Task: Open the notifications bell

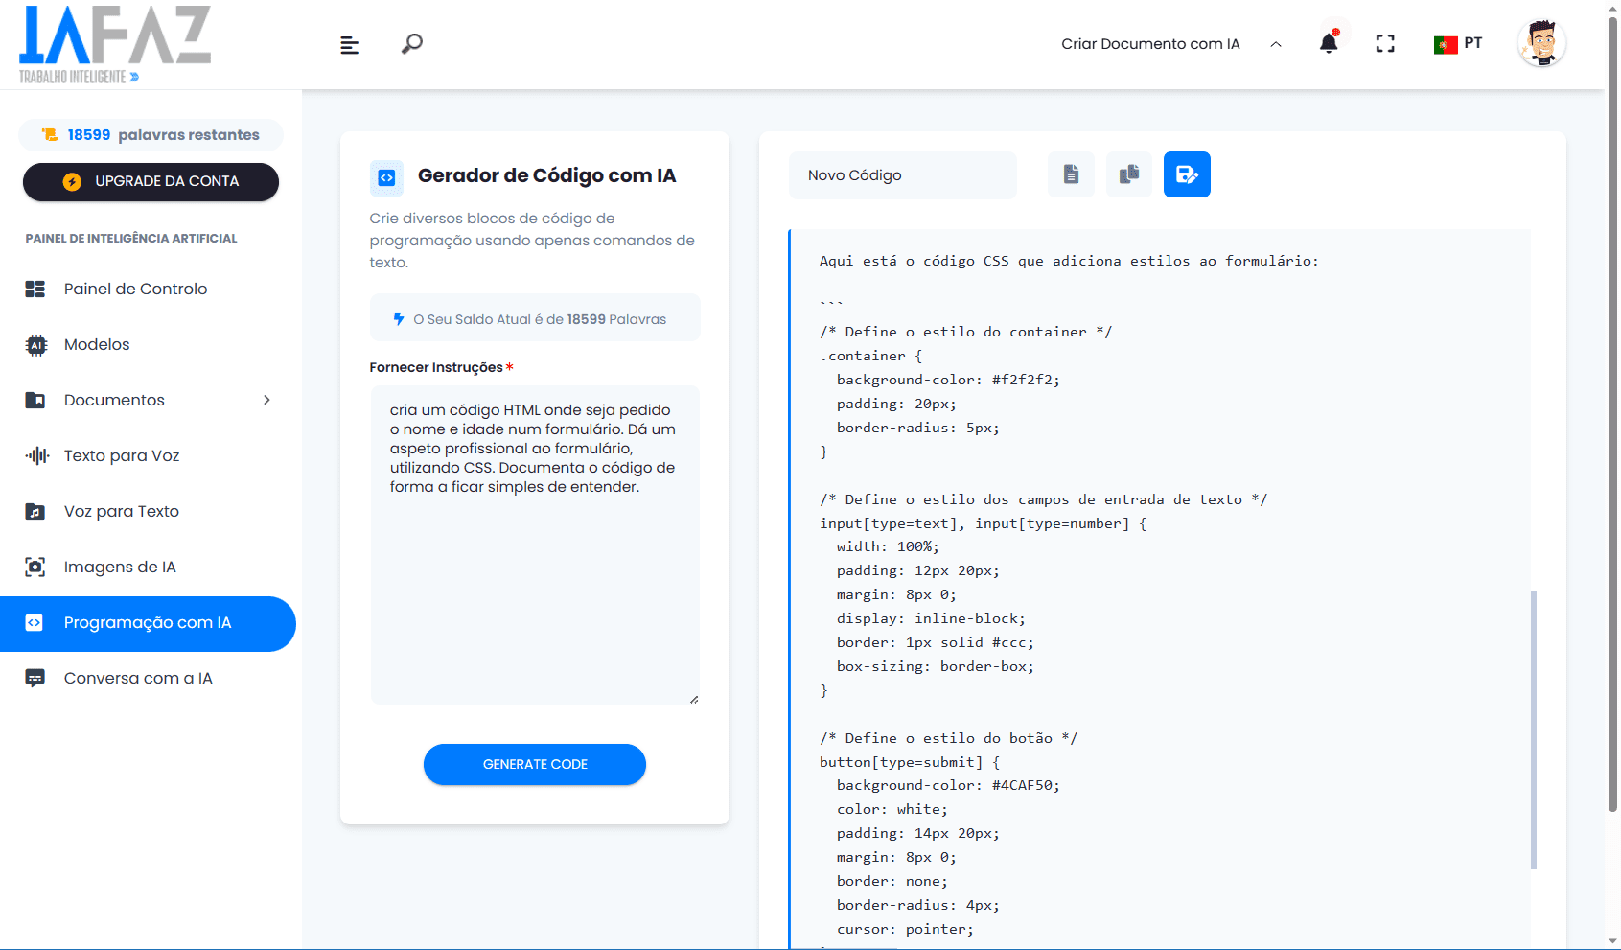Action: pos(1329,43)
